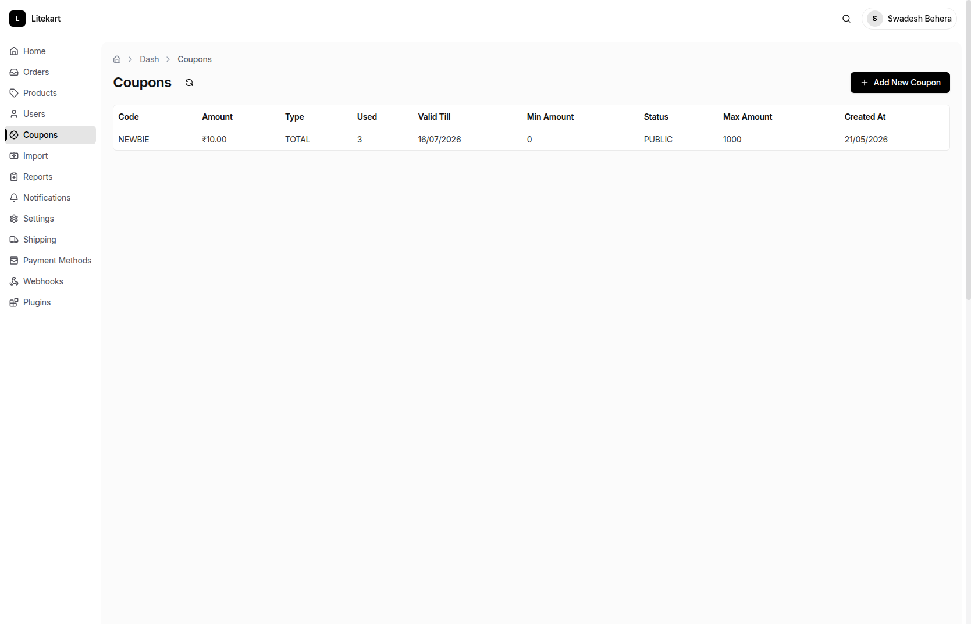Click the Status column header
Viewport: 971px width, 624px height.
[x=656, y=117]
